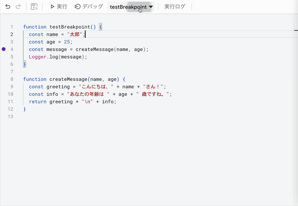Click line number 3 in the gutter
The width and height of the screenshot is (298, 206).
[x=12, y=42]
